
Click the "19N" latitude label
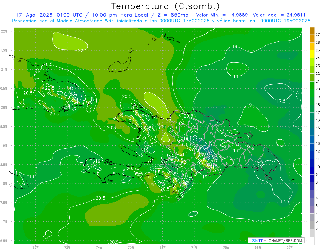tap(4, 146)
